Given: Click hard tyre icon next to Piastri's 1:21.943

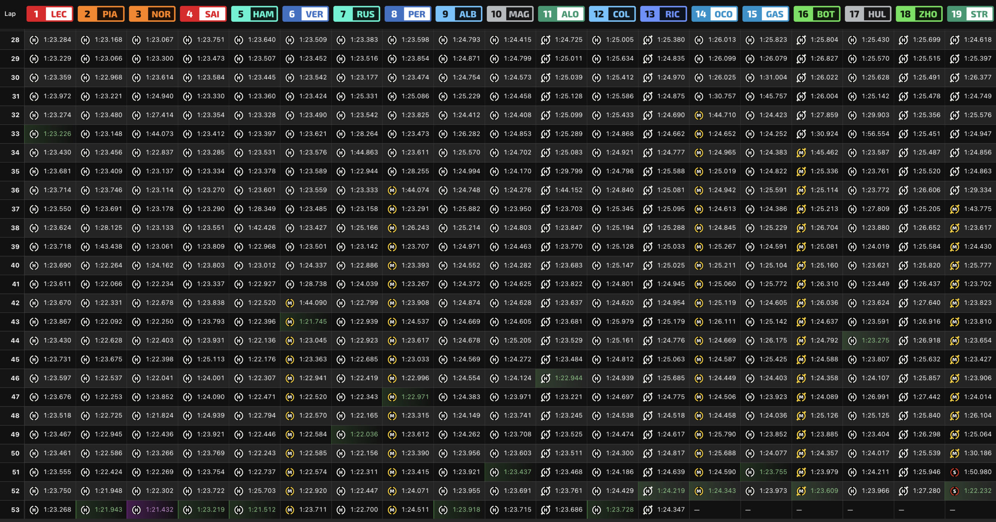Looking at the screenshot, I should (85, 510).
